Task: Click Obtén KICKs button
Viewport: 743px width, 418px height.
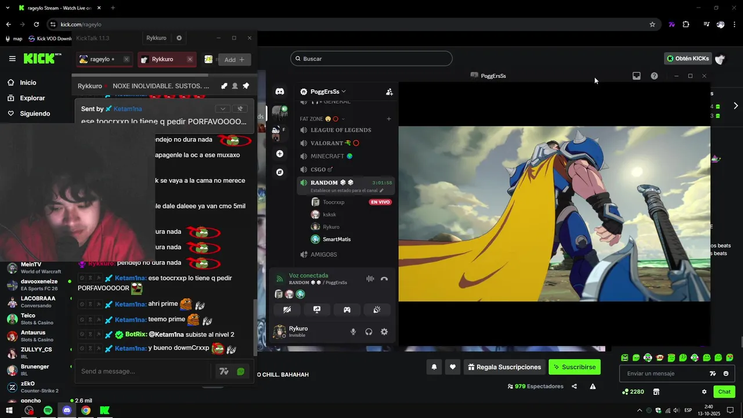Action: pos(688,59)
